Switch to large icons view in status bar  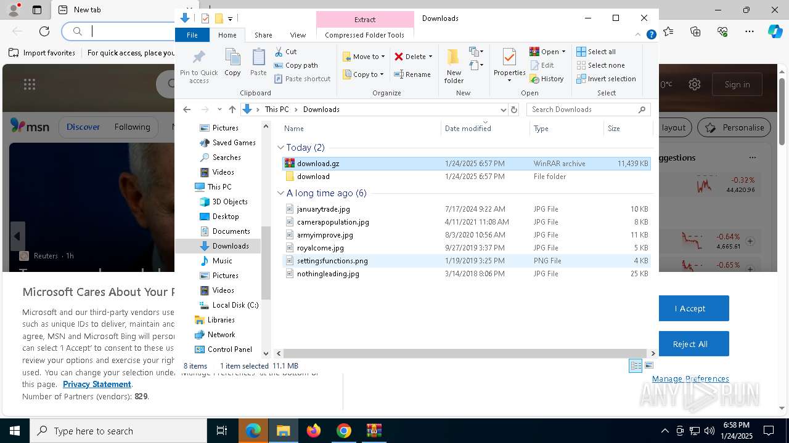pyautogui.click(x=649, y=365)
